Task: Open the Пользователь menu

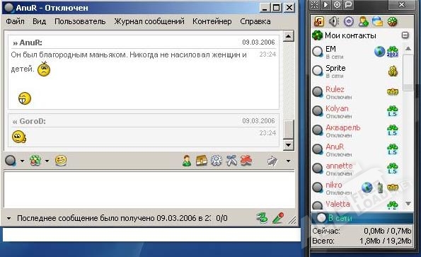Action: (x=80, y=21)
